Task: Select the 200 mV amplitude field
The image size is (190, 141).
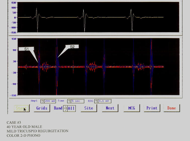Action: click(x=50, y=101)
